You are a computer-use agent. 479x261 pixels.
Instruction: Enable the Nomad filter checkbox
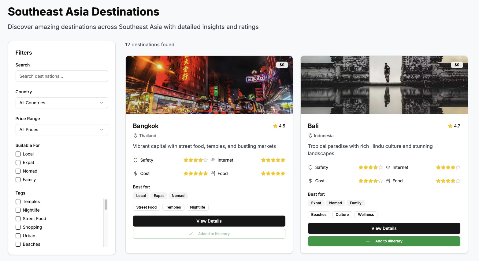pyautogui.click(x=18, y=171)
